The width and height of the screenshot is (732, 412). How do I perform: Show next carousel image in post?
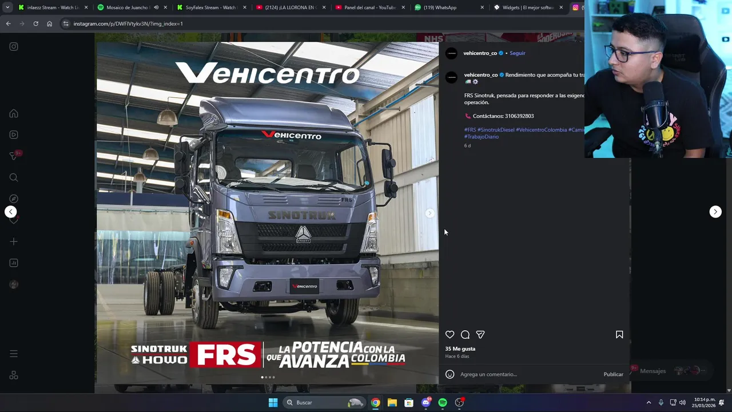pos(430,213)
